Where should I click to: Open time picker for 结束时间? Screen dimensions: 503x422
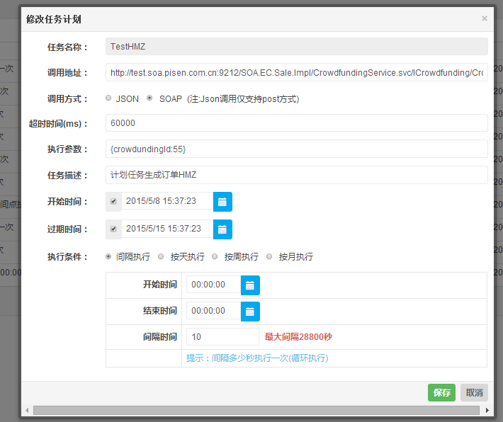pyautogui.click(x=250, y=312)
